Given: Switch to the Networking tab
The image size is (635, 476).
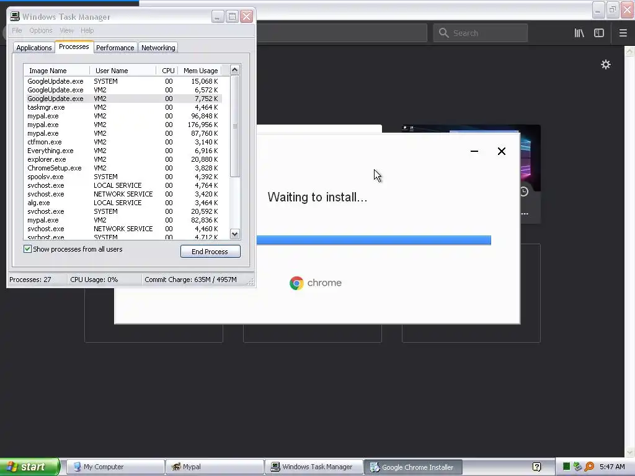Looking at the screenshot, I should pyautogui.click(x=158, y=48).
